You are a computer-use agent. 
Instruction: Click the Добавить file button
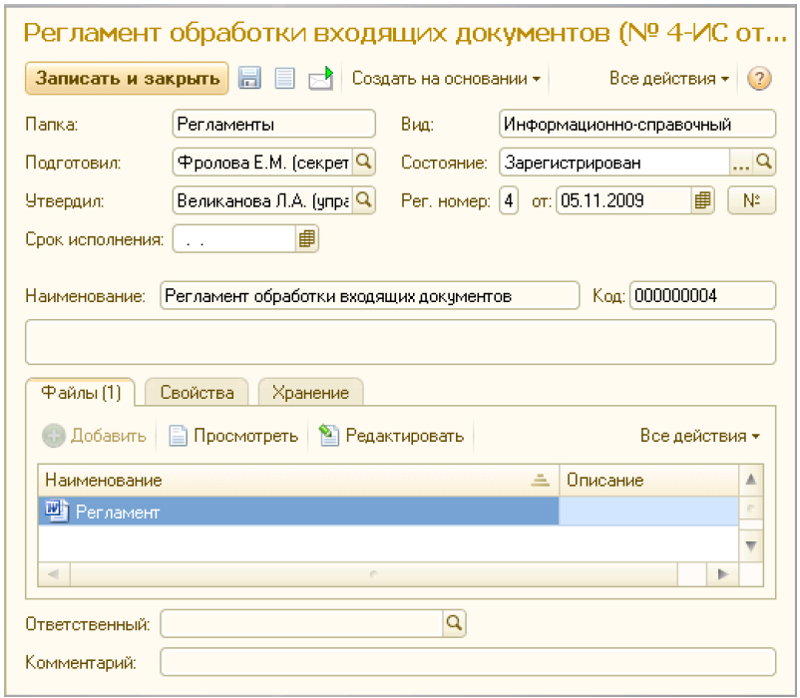pos(94,436)
